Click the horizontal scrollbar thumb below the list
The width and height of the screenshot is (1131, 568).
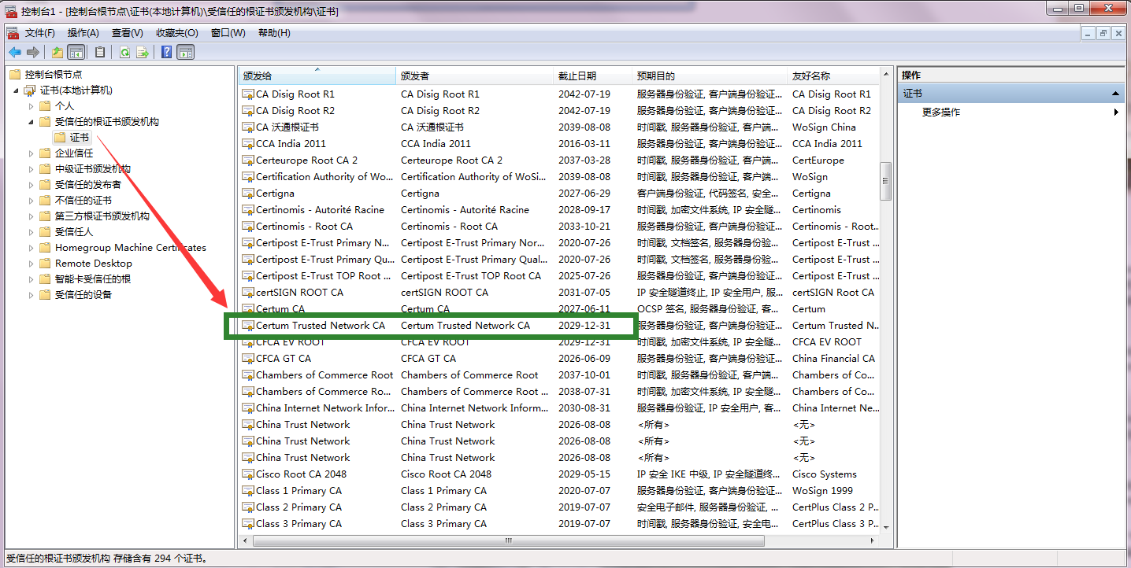(508, 541)
